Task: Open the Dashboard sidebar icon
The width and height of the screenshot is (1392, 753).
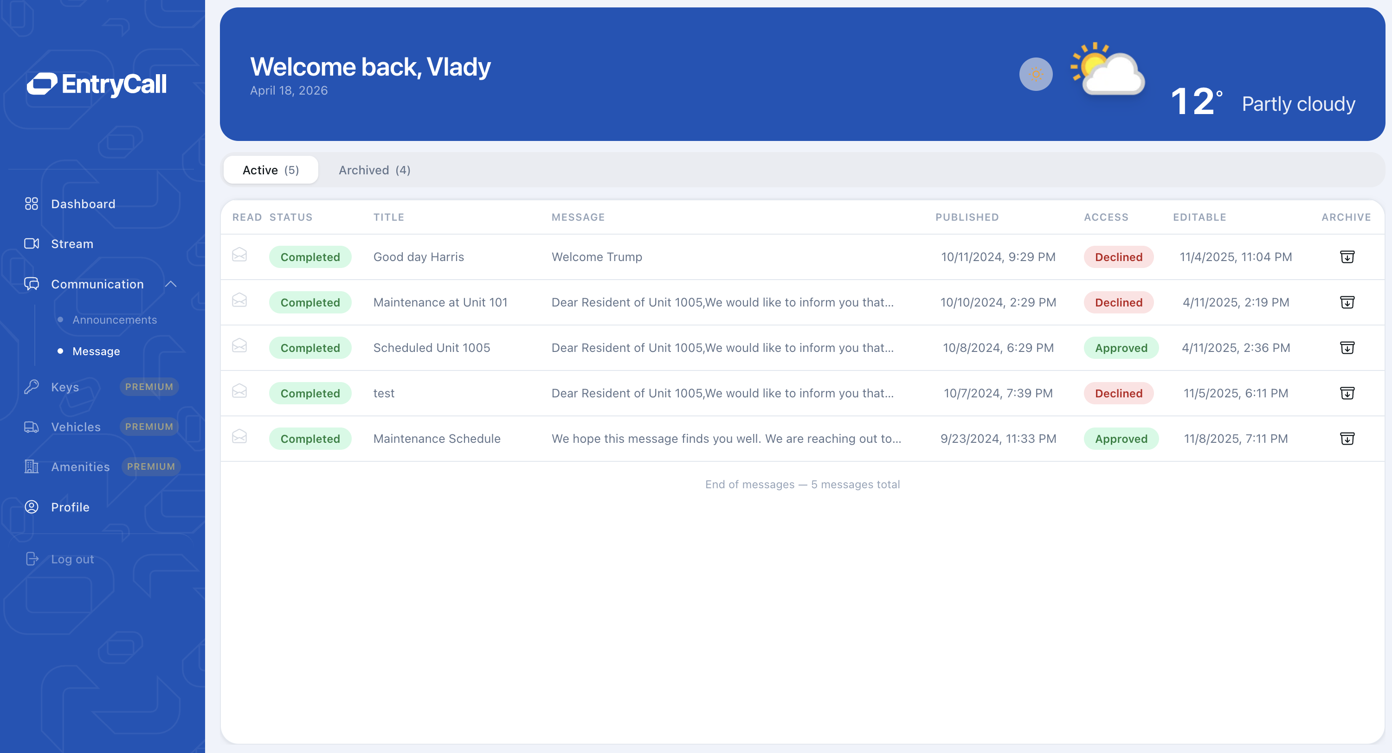Action: coord(32,204)
